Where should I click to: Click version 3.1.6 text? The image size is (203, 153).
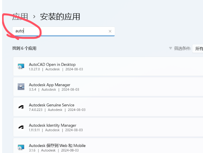[x=32, y=150]
